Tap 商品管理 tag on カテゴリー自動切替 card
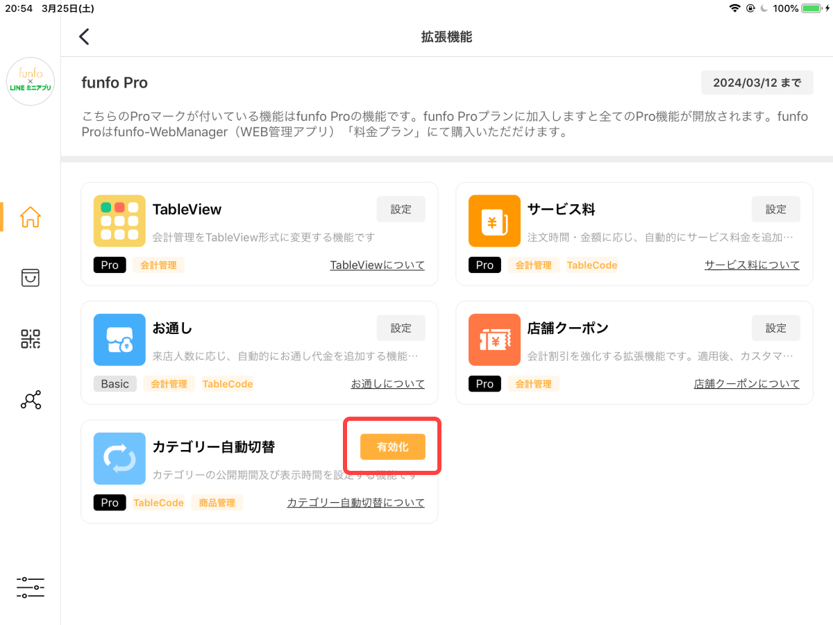This screenshot has width=833, height=625. [x=217, y=503]
